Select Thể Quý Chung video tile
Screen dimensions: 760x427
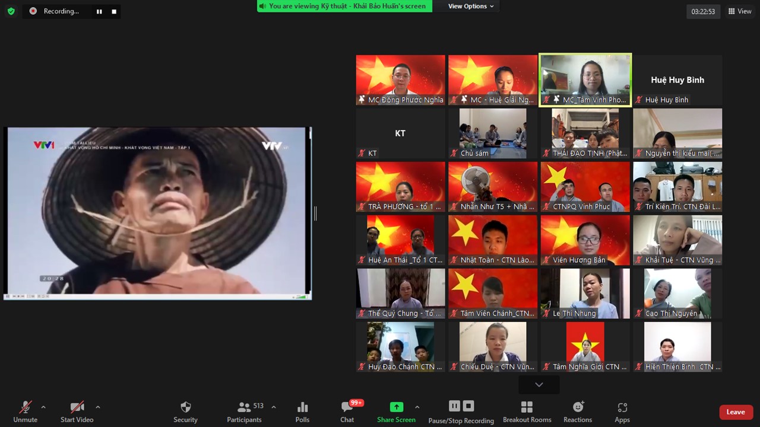401,294
